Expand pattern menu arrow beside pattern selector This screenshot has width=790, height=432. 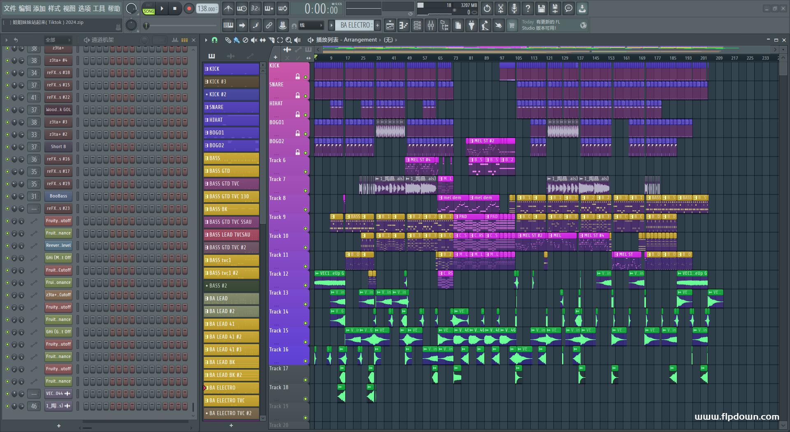point(331,26)
